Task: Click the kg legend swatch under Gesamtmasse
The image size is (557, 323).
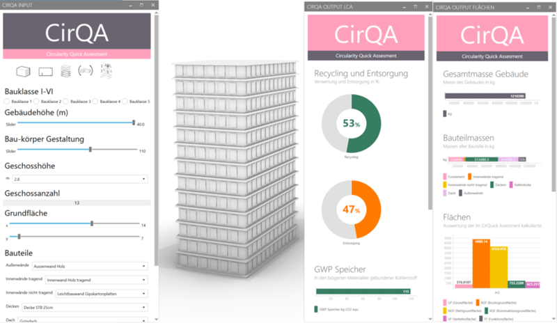Action: [x=445, y=114]
